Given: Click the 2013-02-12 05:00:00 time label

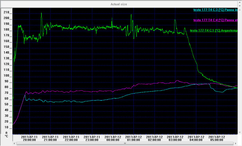Looking at the screenshot, I should (x=217, y=138).
